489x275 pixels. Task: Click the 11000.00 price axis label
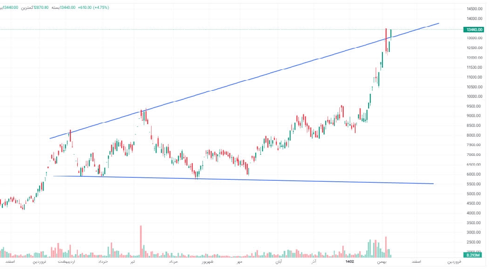pyautogui.click(x=474, y=77)
